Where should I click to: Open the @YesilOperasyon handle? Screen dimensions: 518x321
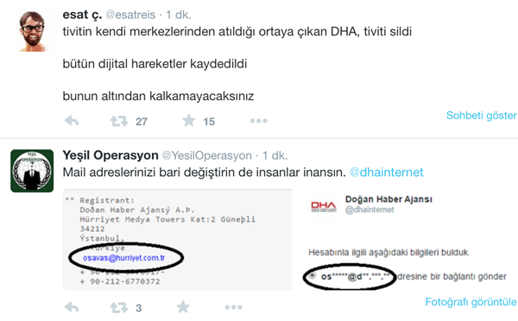[x=207, y=155]
